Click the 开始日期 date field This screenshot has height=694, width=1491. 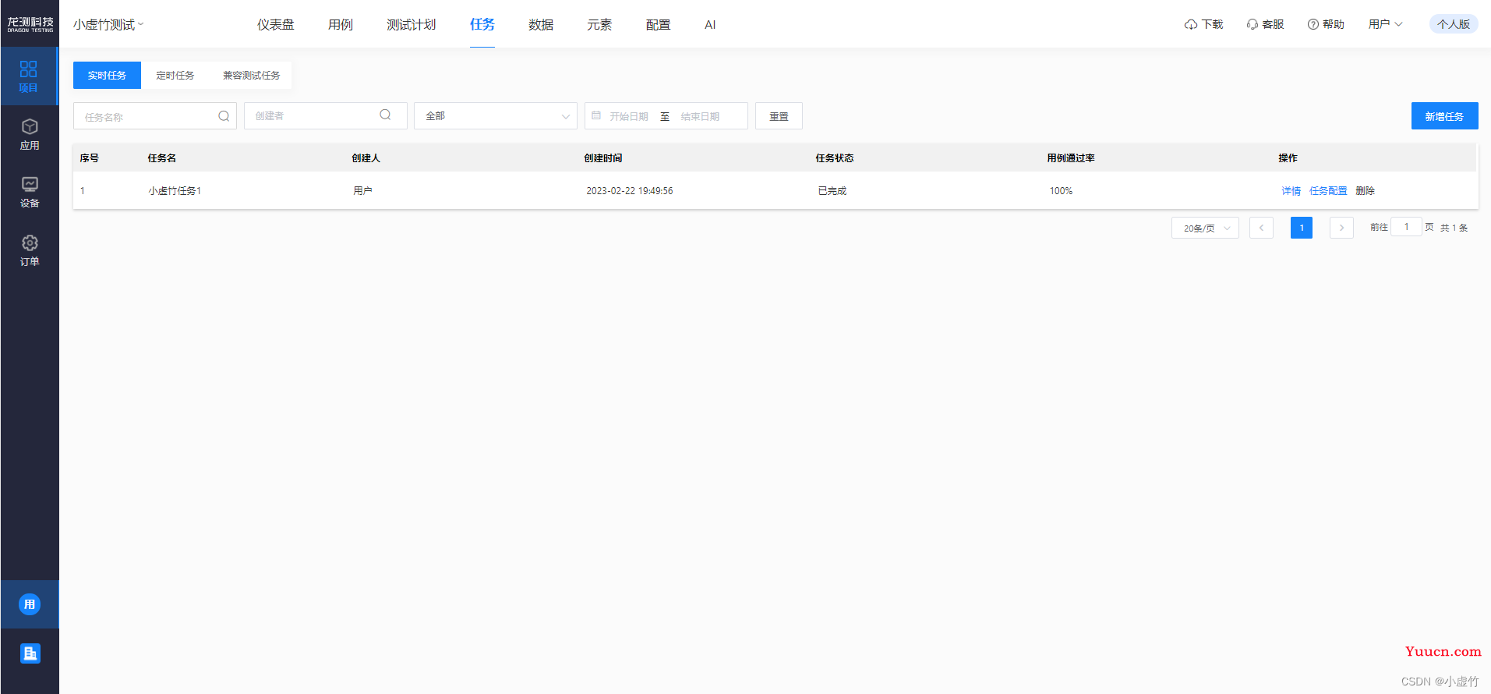pyautogui.click(x=628, y=116)
